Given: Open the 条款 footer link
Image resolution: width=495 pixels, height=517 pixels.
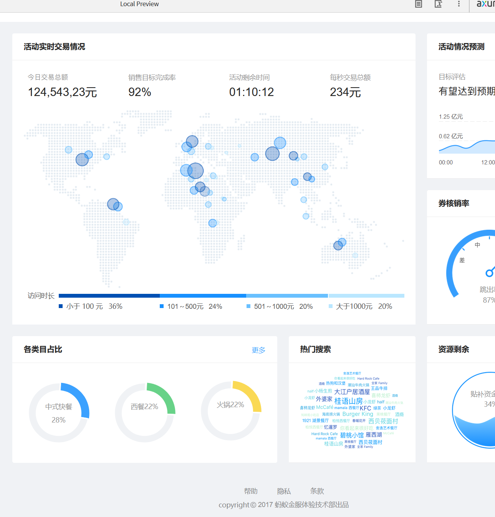Looking at the screenshot, I should pyautogui.click(x=317, y=491).
